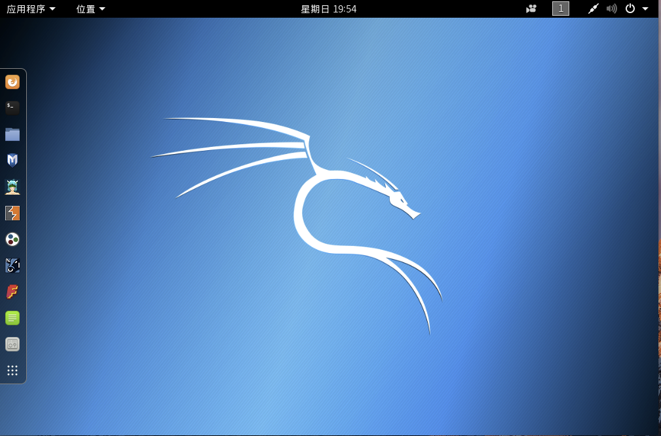Click the screen recorder camera icon in top bar
This screenshot has height=436, width=661.
tap(531, 9)
